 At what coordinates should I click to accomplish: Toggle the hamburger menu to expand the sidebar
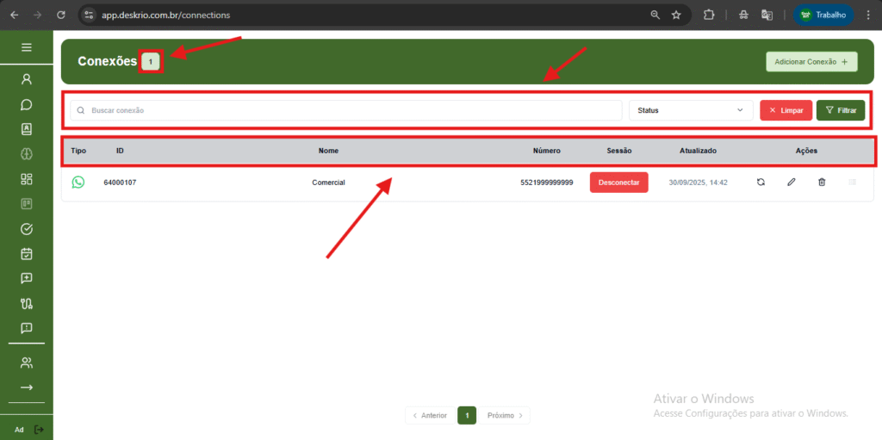pos(27,47)
